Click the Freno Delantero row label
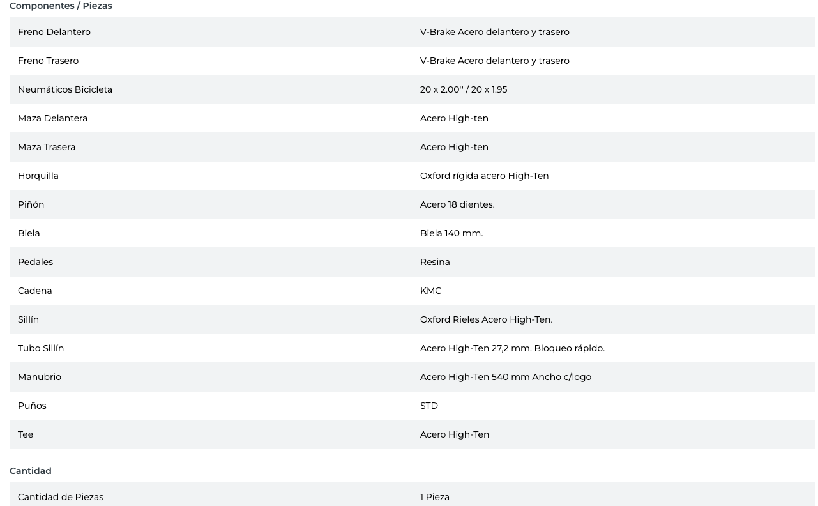The image size is (818, 506). coord(54,32)
